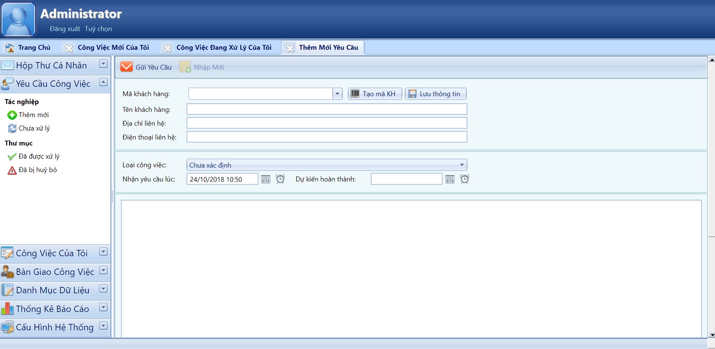The image size is (715, 349).
Task: Click the Tên khách hàng input field
Action: pos(327,109)
